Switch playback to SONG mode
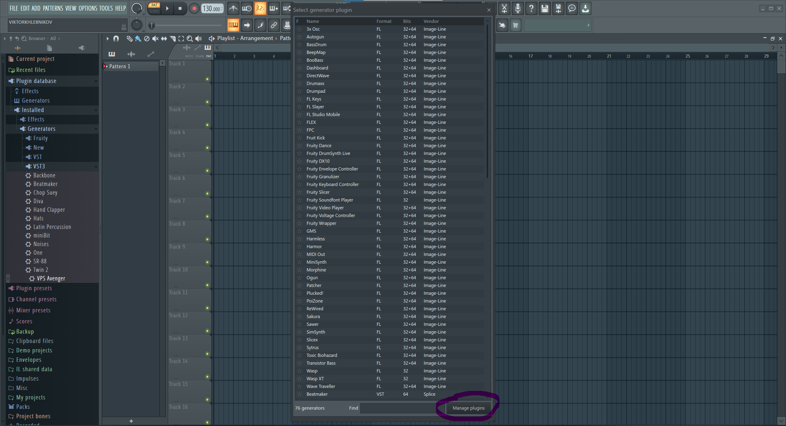 click(154, 11)
